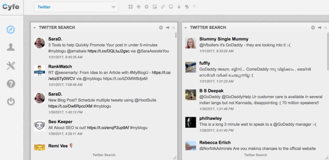Open settings gear of left Twitter Search widget
Image resolution: width=329 pixels, height=160 pixels.
coord(161,27)
